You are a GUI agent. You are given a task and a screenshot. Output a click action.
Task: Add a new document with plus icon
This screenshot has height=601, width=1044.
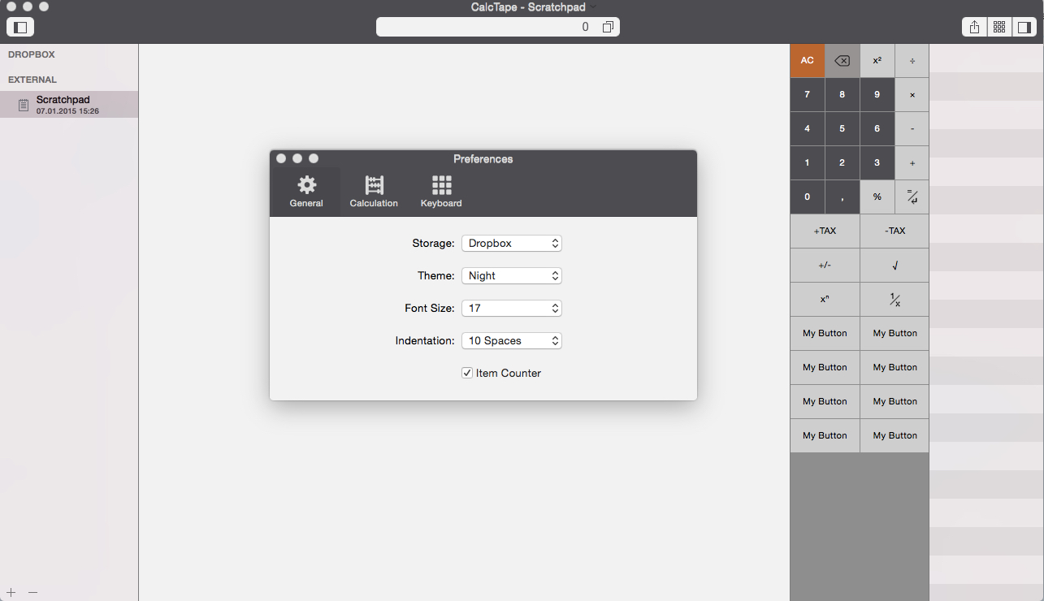(x=11, y=592)
